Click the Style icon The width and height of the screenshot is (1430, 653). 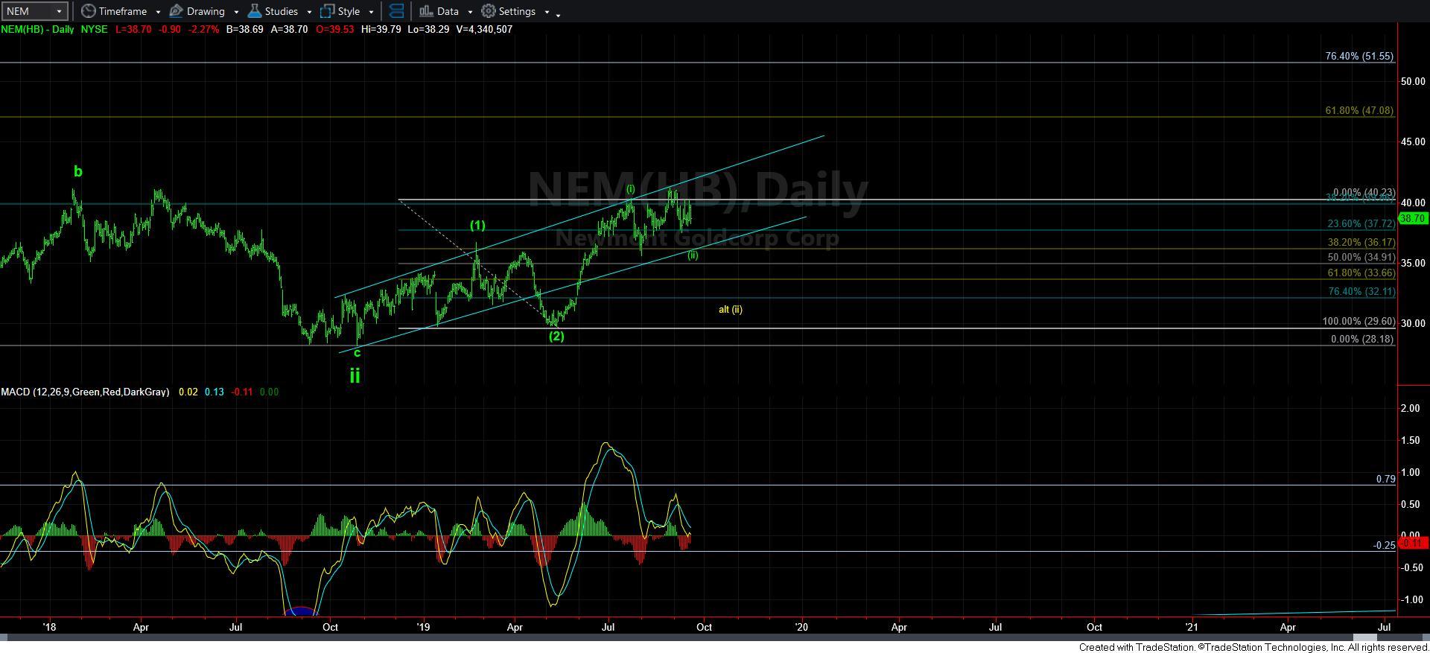328,11
